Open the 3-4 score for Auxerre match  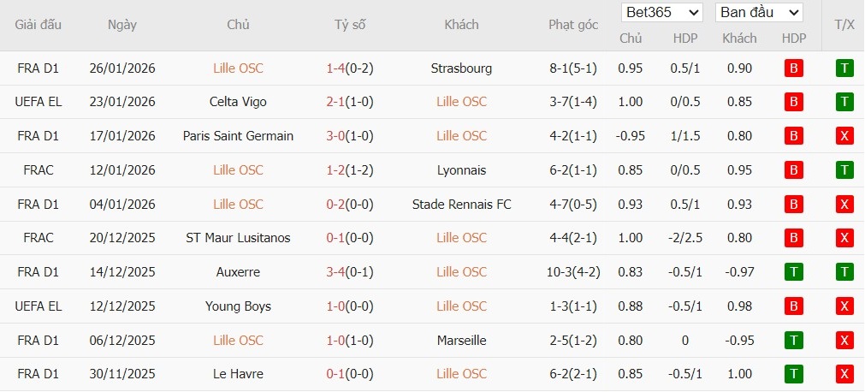point(335,272)
